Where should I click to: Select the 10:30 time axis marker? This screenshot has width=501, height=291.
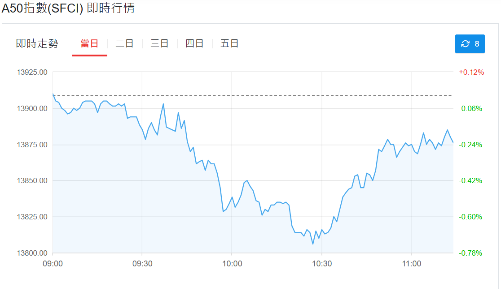(322, 264)
